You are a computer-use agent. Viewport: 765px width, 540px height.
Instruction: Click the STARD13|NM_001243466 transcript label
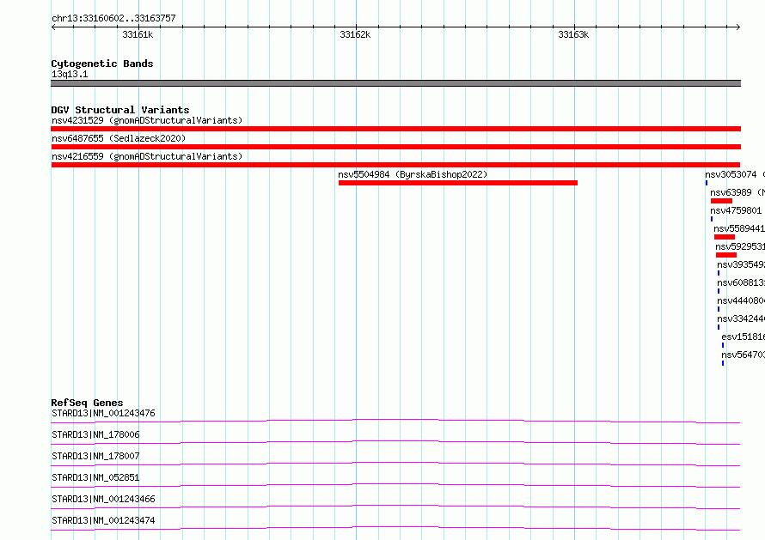point(103,499)
